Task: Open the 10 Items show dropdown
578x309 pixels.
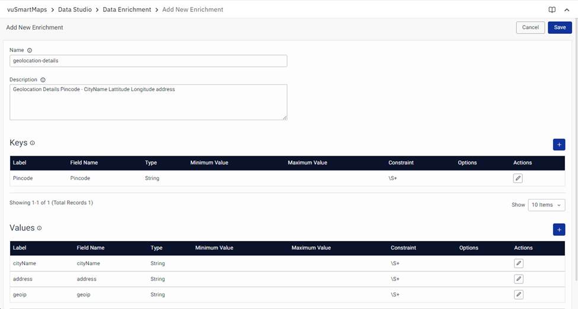Action: click(x=547, y=205)
